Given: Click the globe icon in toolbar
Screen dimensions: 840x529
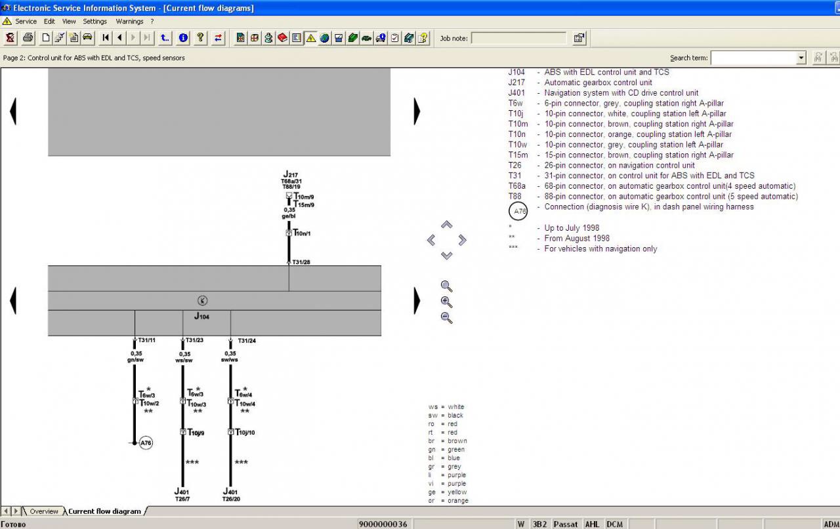Looking at the screenshot, I should (324, 38).
